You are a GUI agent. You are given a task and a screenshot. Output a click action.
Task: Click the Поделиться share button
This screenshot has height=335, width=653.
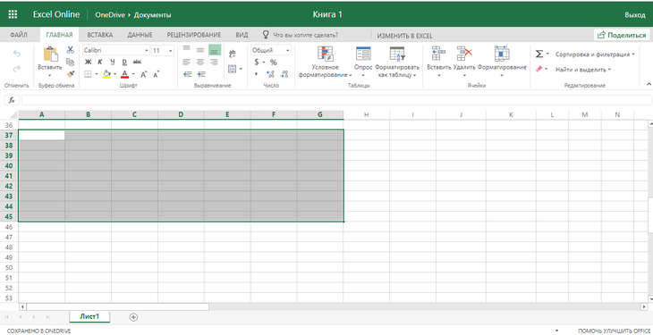coord(622,36)
